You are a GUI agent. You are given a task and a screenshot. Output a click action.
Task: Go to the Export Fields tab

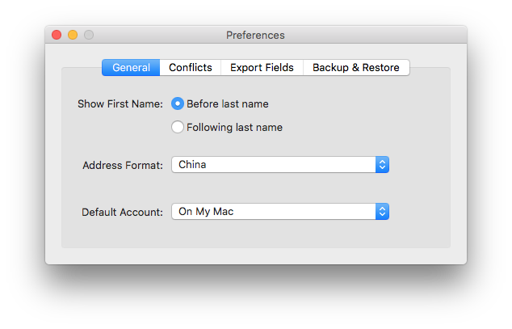[x=262, y=68]
